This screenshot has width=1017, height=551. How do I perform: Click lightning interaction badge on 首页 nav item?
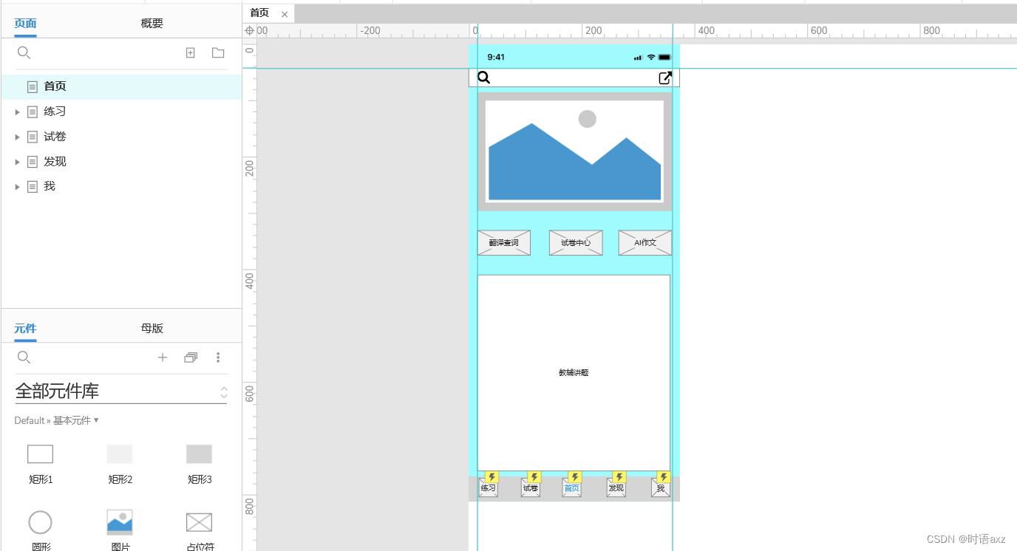(575, 477)
